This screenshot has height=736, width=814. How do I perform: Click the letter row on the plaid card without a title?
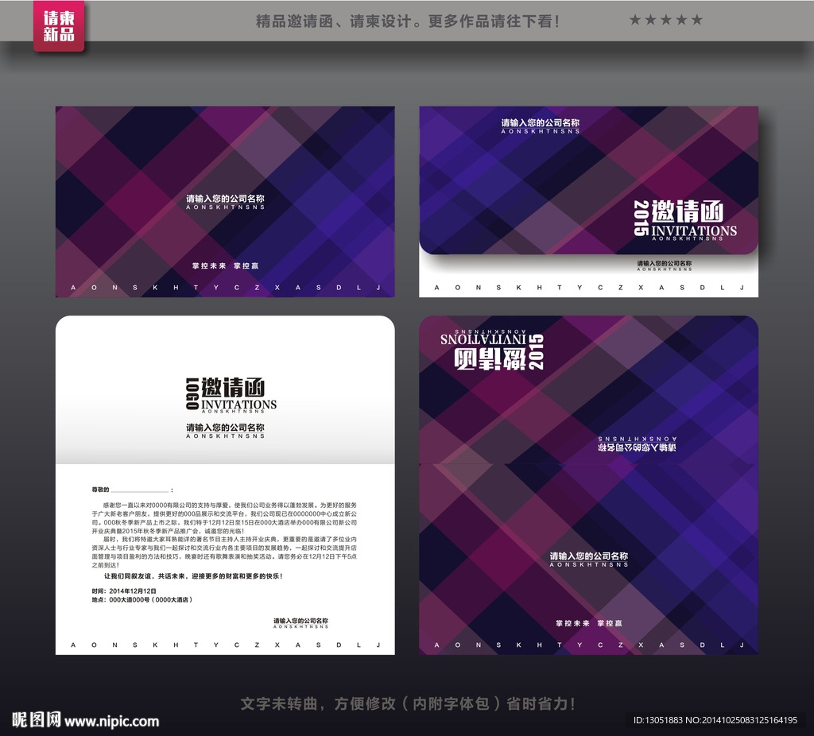pos(225,288)
